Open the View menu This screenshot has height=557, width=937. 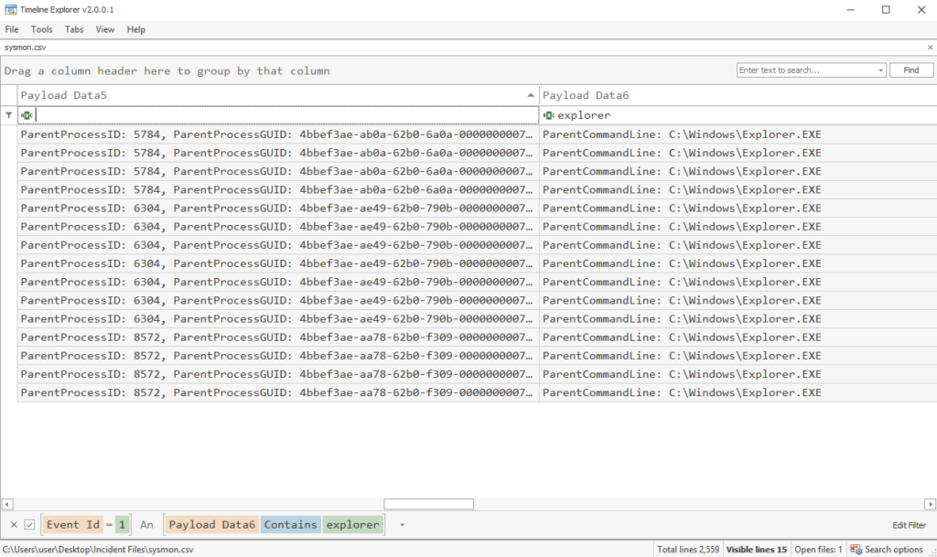point(105,29)
